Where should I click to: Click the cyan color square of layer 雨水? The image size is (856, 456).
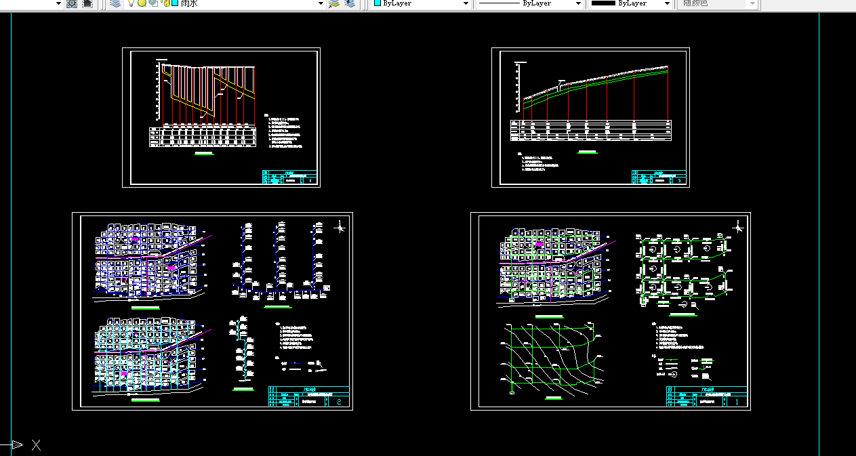(x=175, y=3)
